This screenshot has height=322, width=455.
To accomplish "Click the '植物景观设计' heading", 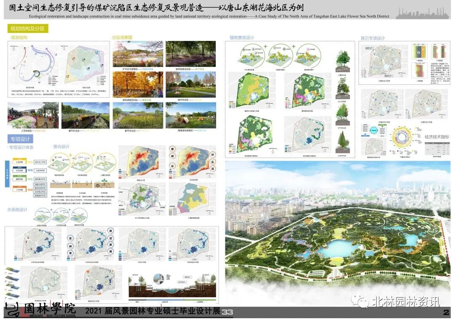I will [242, 38].
